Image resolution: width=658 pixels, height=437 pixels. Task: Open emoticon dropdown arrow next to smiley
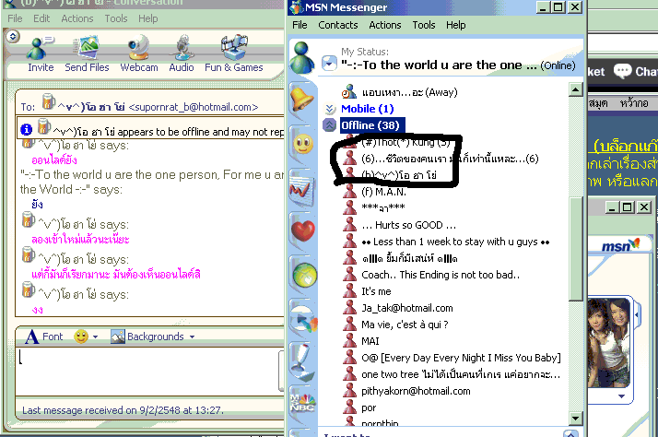pos(95,337)
